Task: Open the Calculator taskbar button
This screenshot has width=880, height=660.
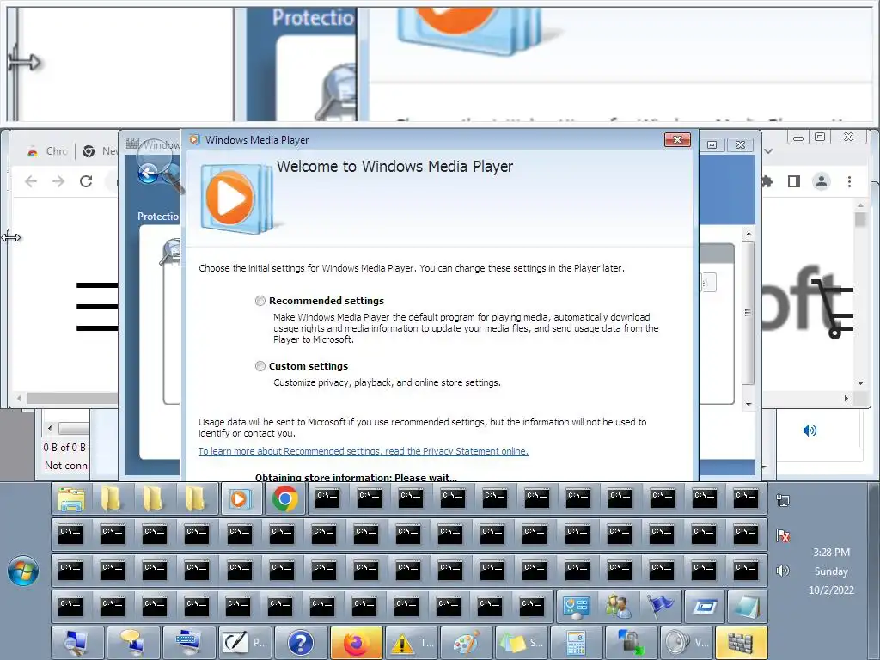Action: tap(577, 643)
